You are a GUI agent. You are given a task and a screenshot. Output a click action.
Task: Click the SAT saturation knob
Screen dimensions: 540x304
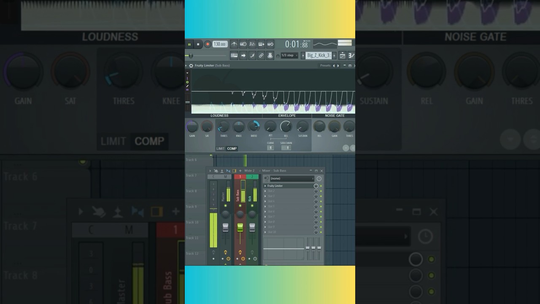pos(207,126)
